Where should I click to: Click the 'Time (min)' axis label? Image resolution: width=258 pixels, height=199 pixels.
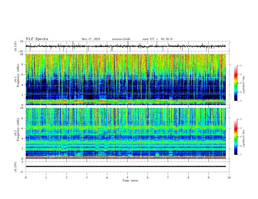(x=130, y=180)
